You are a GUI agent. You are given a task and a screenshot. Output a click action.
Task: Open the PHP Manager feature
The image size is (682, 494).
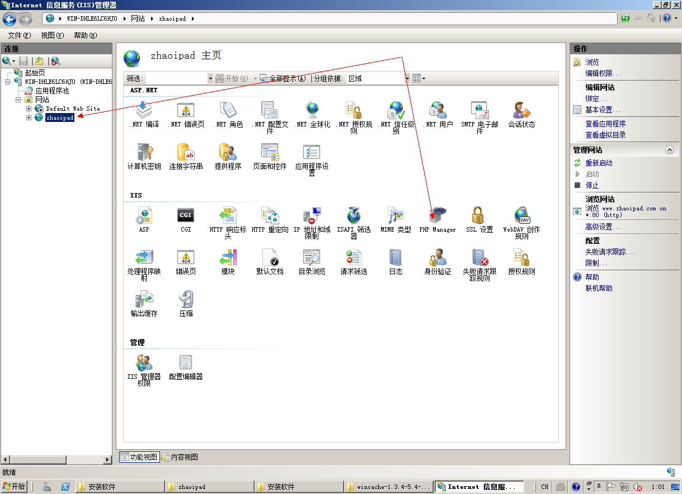click(438, 220)
